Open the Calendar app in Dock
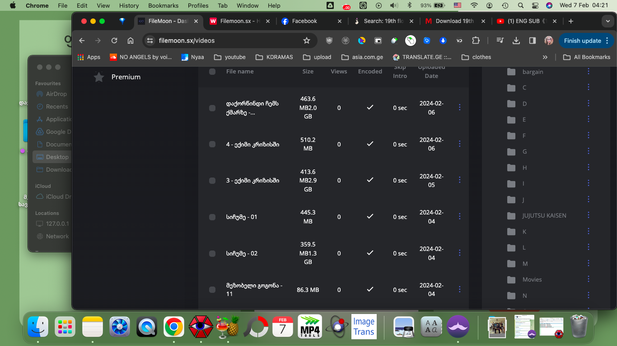 [x=283, y=327]
